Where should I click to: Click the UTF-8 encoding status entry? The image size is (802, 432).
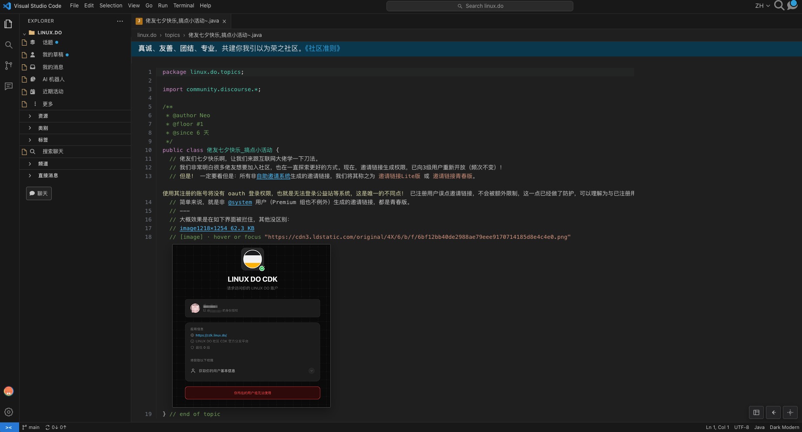[x=742, y=427]
